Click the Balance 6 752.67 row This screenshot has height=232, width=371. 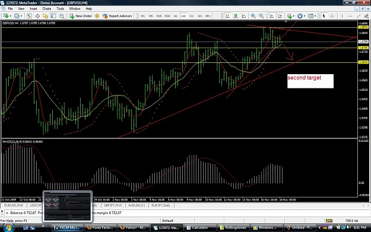pyautogui.click(x=185, y=213)
